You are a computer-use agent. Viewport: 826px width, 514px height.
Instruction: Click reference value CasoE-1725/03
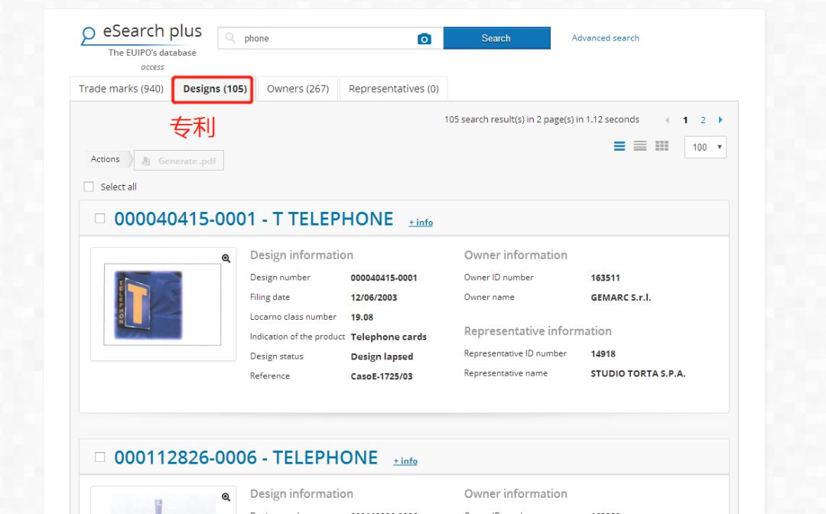pyautogui.click(x=382, y=376)
